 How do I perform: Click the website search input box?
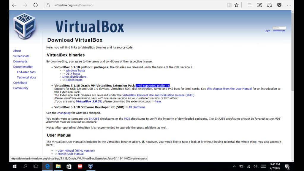coord(279,28)
